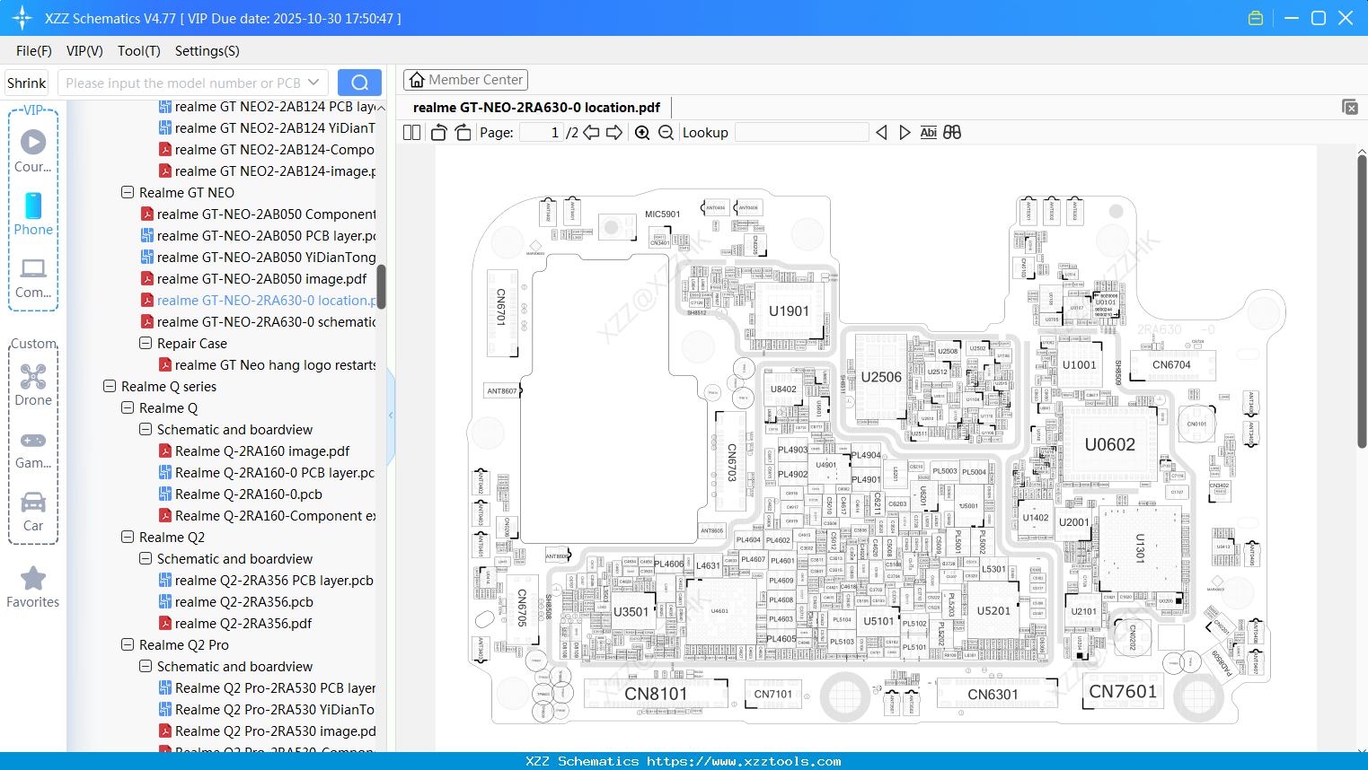
Task: Collapse the Realme Q2 Pro section
Action: [127, 644]
